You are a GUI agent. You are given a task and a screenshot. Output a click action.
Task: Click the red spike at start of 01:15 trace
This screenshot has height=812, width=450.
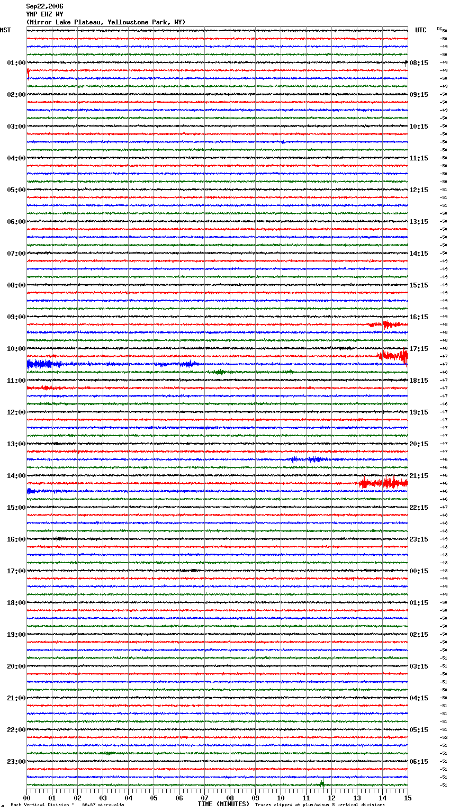(28, 73)
